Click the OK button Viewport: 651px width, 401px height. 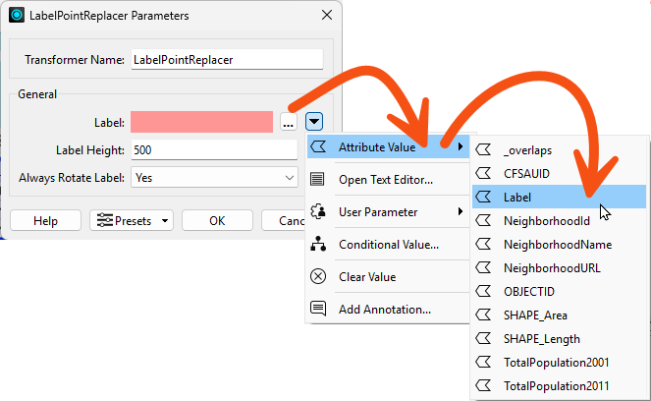217,220
